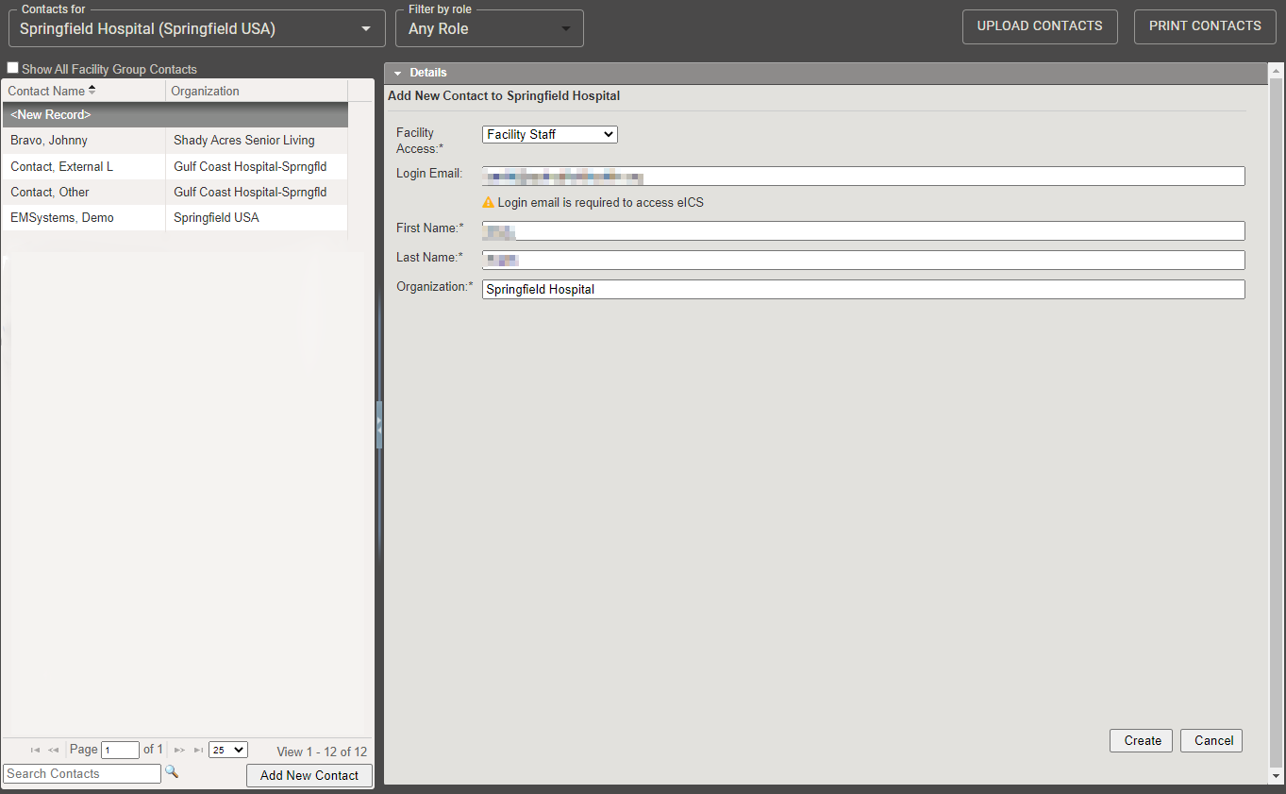Click the page number input
Viewport: 1286px width, 794px height.
[x=121, y=750]
